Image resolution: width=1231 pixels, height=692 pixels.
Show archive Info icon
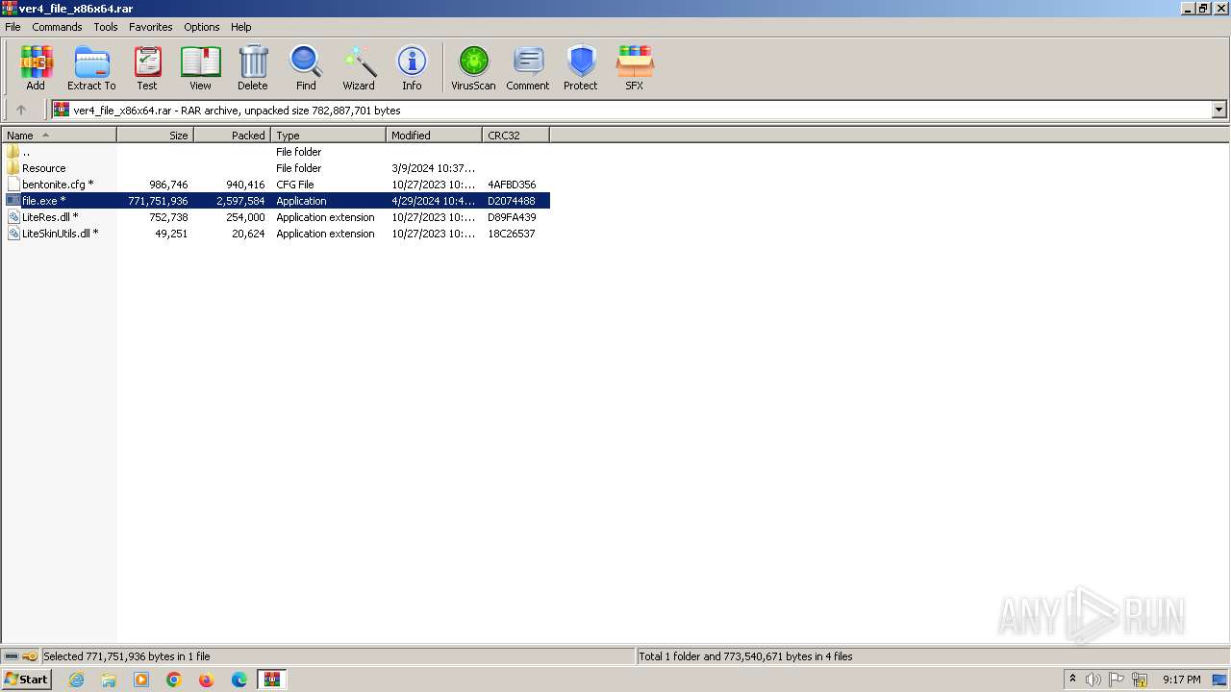[x=412, y=67]
